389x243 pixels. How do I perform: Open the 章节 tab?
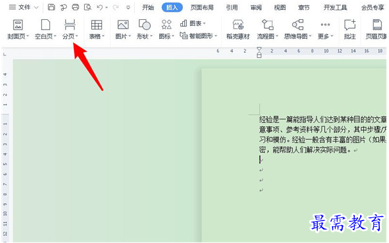(304, 8)
